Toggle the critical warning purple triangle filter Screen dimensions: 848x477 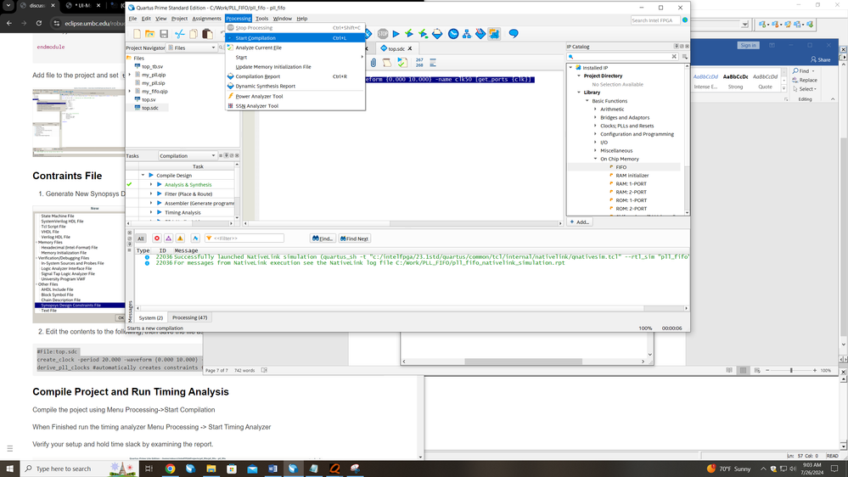click(x=169, y=238)
